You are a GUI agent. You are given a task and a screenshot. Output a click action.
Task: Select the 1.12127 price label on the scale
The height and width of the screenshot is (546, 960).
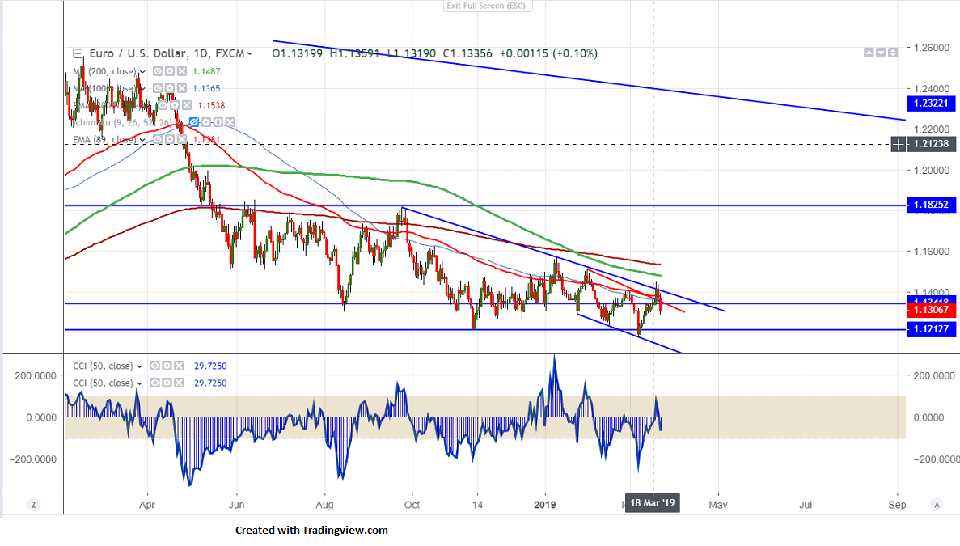[x=931, y=329]
